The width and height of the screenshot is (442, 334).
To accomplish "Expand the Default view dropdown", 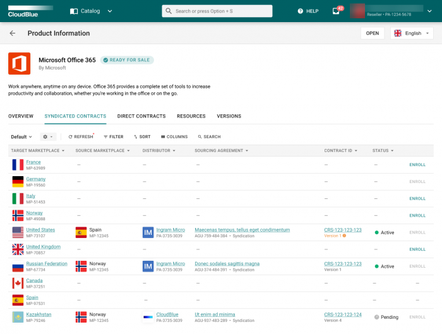I will [x=21, y=136].
